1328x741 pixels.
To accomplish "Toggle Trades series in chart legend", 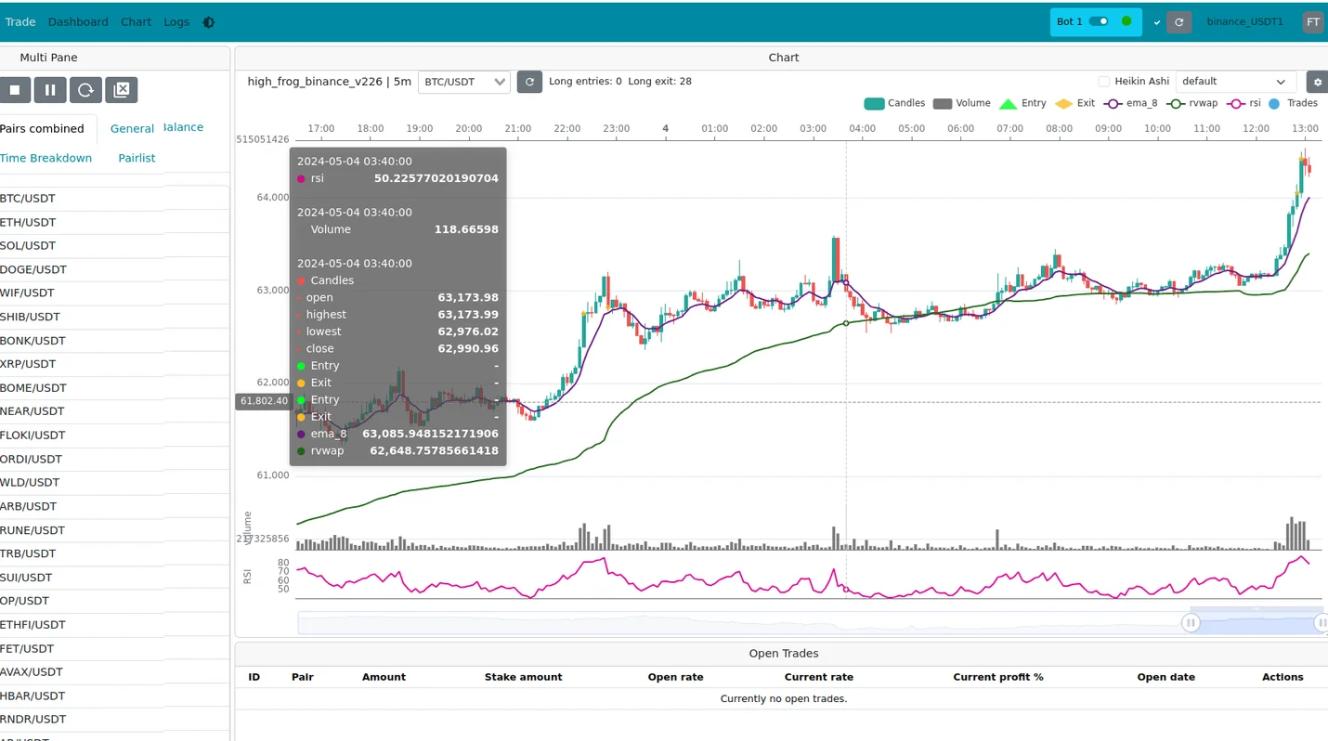I will click(x=1293, y=103).
